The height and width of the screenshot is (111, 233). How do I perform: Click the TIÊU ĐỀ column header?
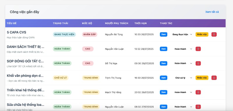(x=12, y=23)
